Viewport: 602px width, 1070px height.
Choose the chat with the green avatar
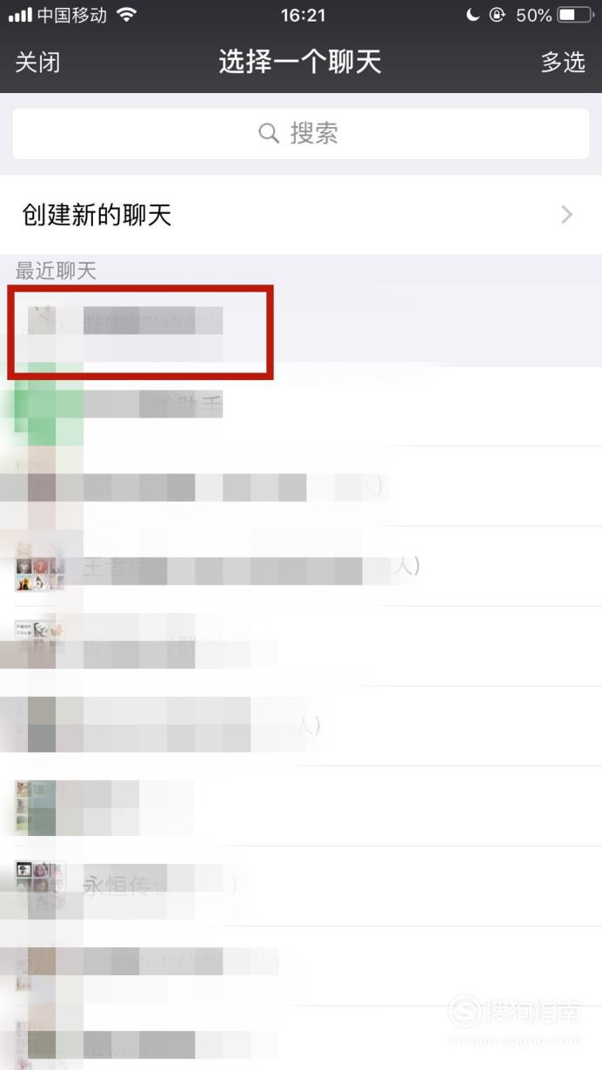click(x=301, y=406)
